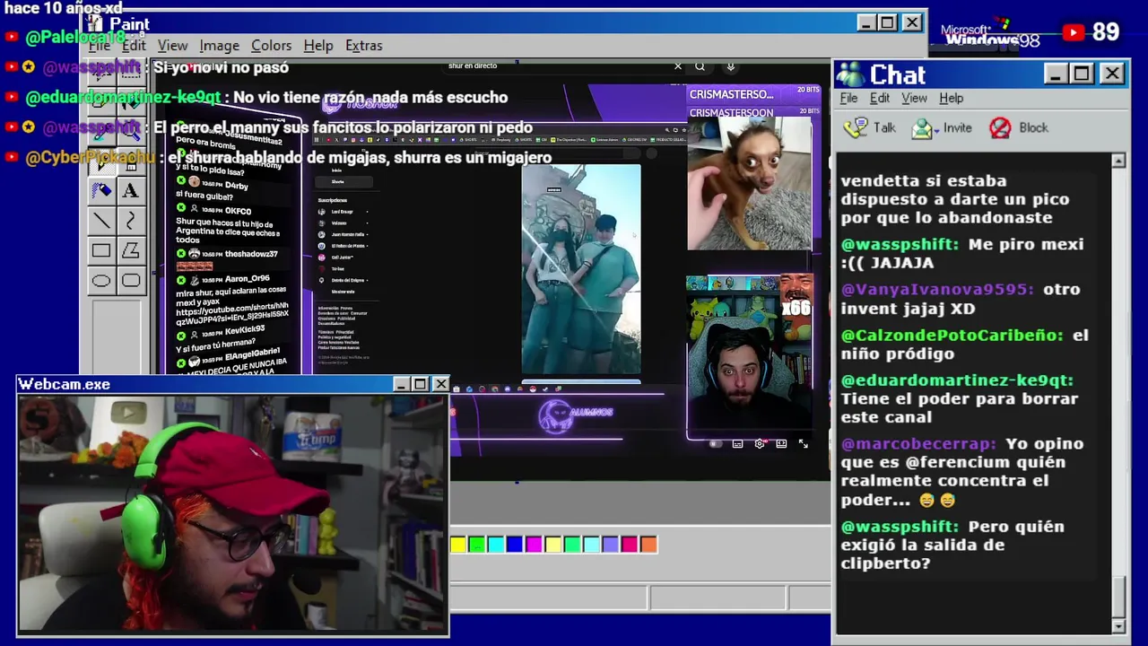This screenshot has height=646, width=1148.
Task: Click the voice search microphone icon
Action: tap(731, 65)
